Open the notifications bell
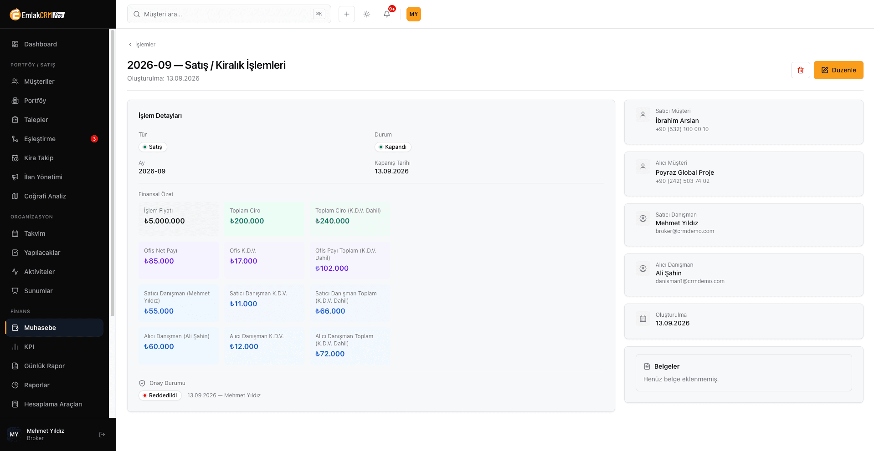This screenshot has width=874, height=451. pos(387,14)
